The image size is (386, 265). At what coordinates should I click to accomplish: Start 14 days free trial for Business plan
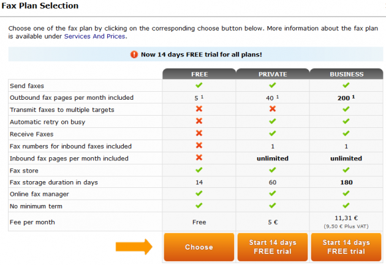(346, 247)
